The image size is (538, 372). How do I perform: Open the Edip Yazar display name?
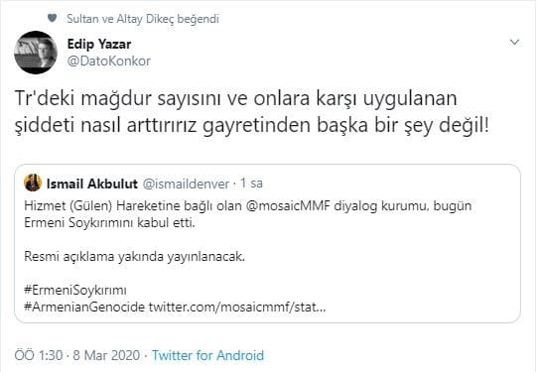[99, 44]
